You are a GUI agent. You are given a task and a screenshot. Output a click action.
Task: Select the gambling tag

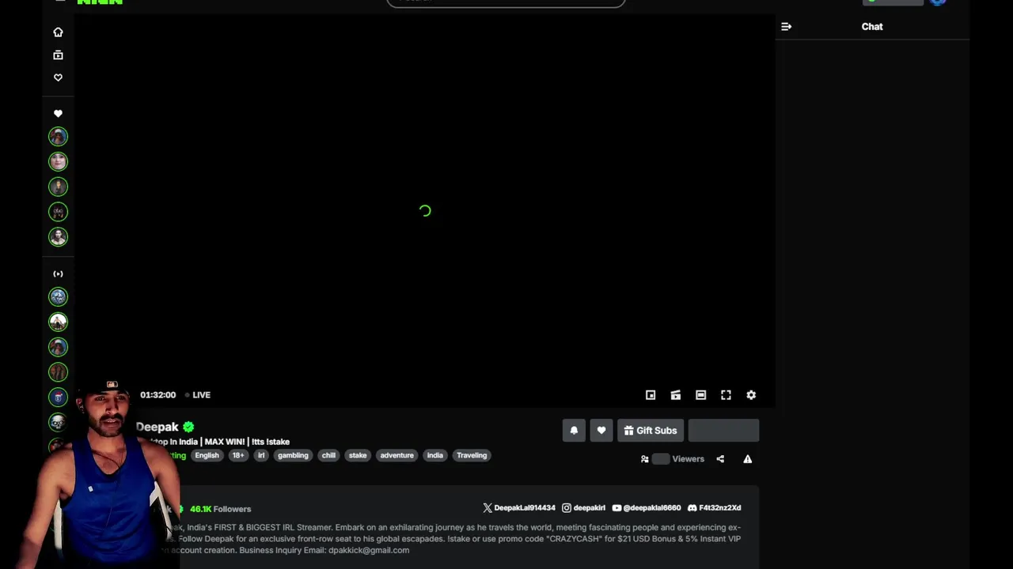[x=293, y=455]
